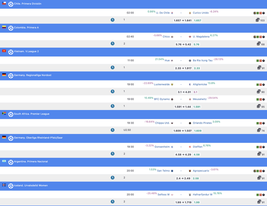Open the U. Magdalena team link
The height and width of the screenshot is (206, 267).
pos(201,37)
